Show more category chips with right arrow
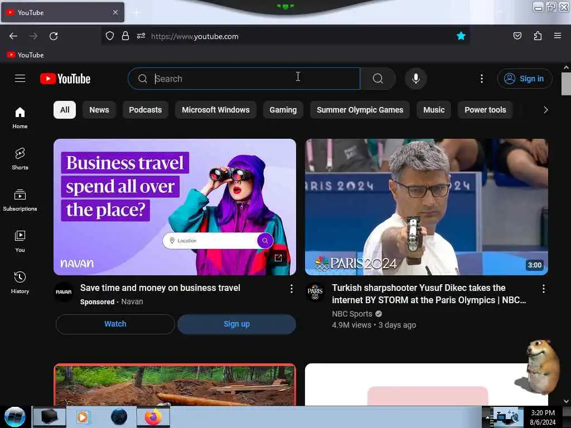The width and height of the screenshot is (571, 428). pos(545,110)
